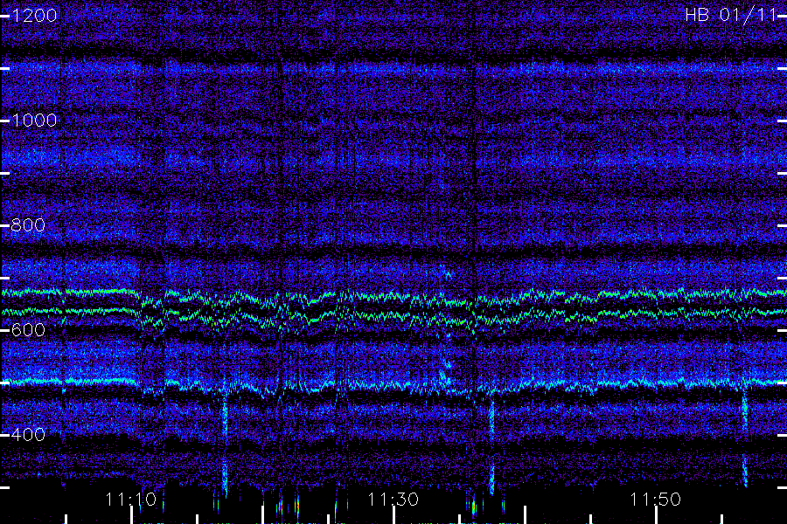Click the 11:10 time axis label
The height and width of the screenshot is (524, 787).
tap(131, 500)
